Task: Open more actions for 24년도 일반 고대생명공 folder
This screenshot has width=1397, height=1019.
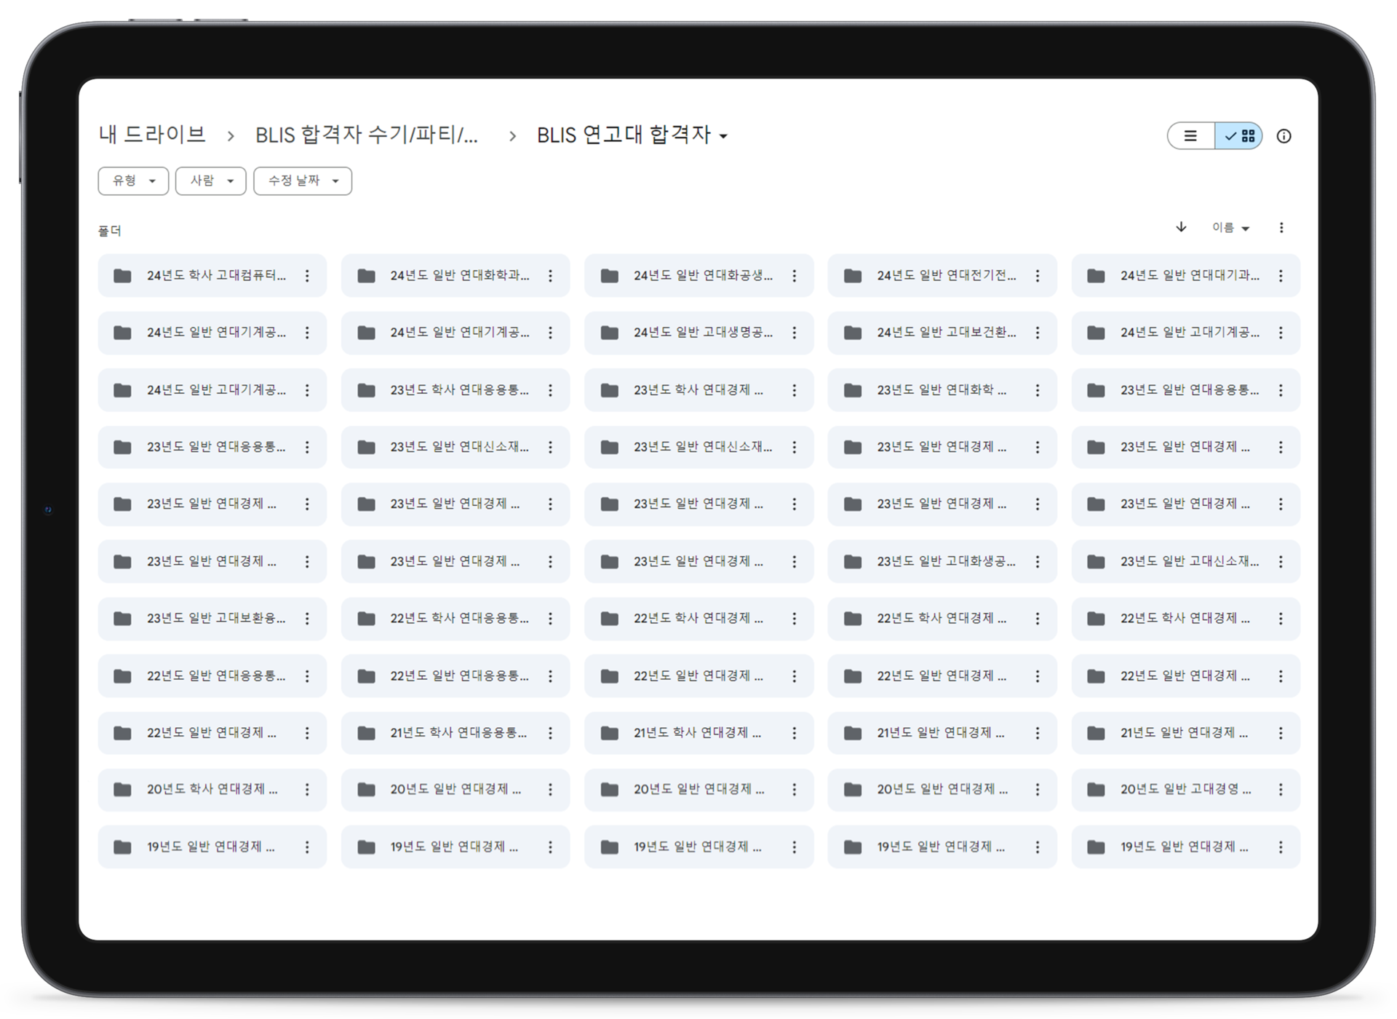Action: [x=795, y=333]
